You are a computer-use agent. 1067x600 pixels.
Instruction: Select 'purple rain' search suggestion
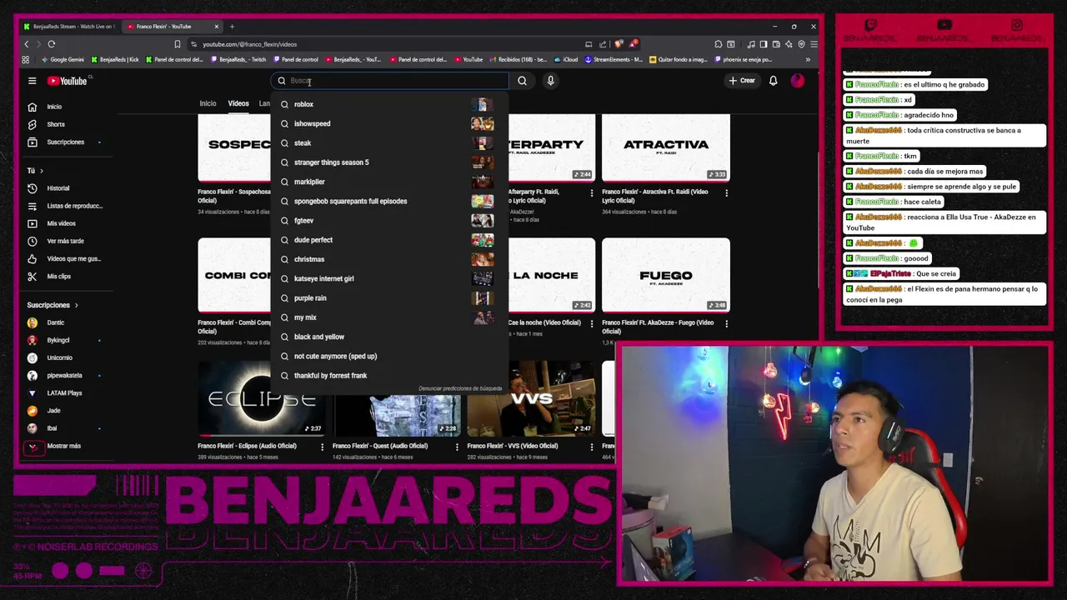click(x=389, y=297)
